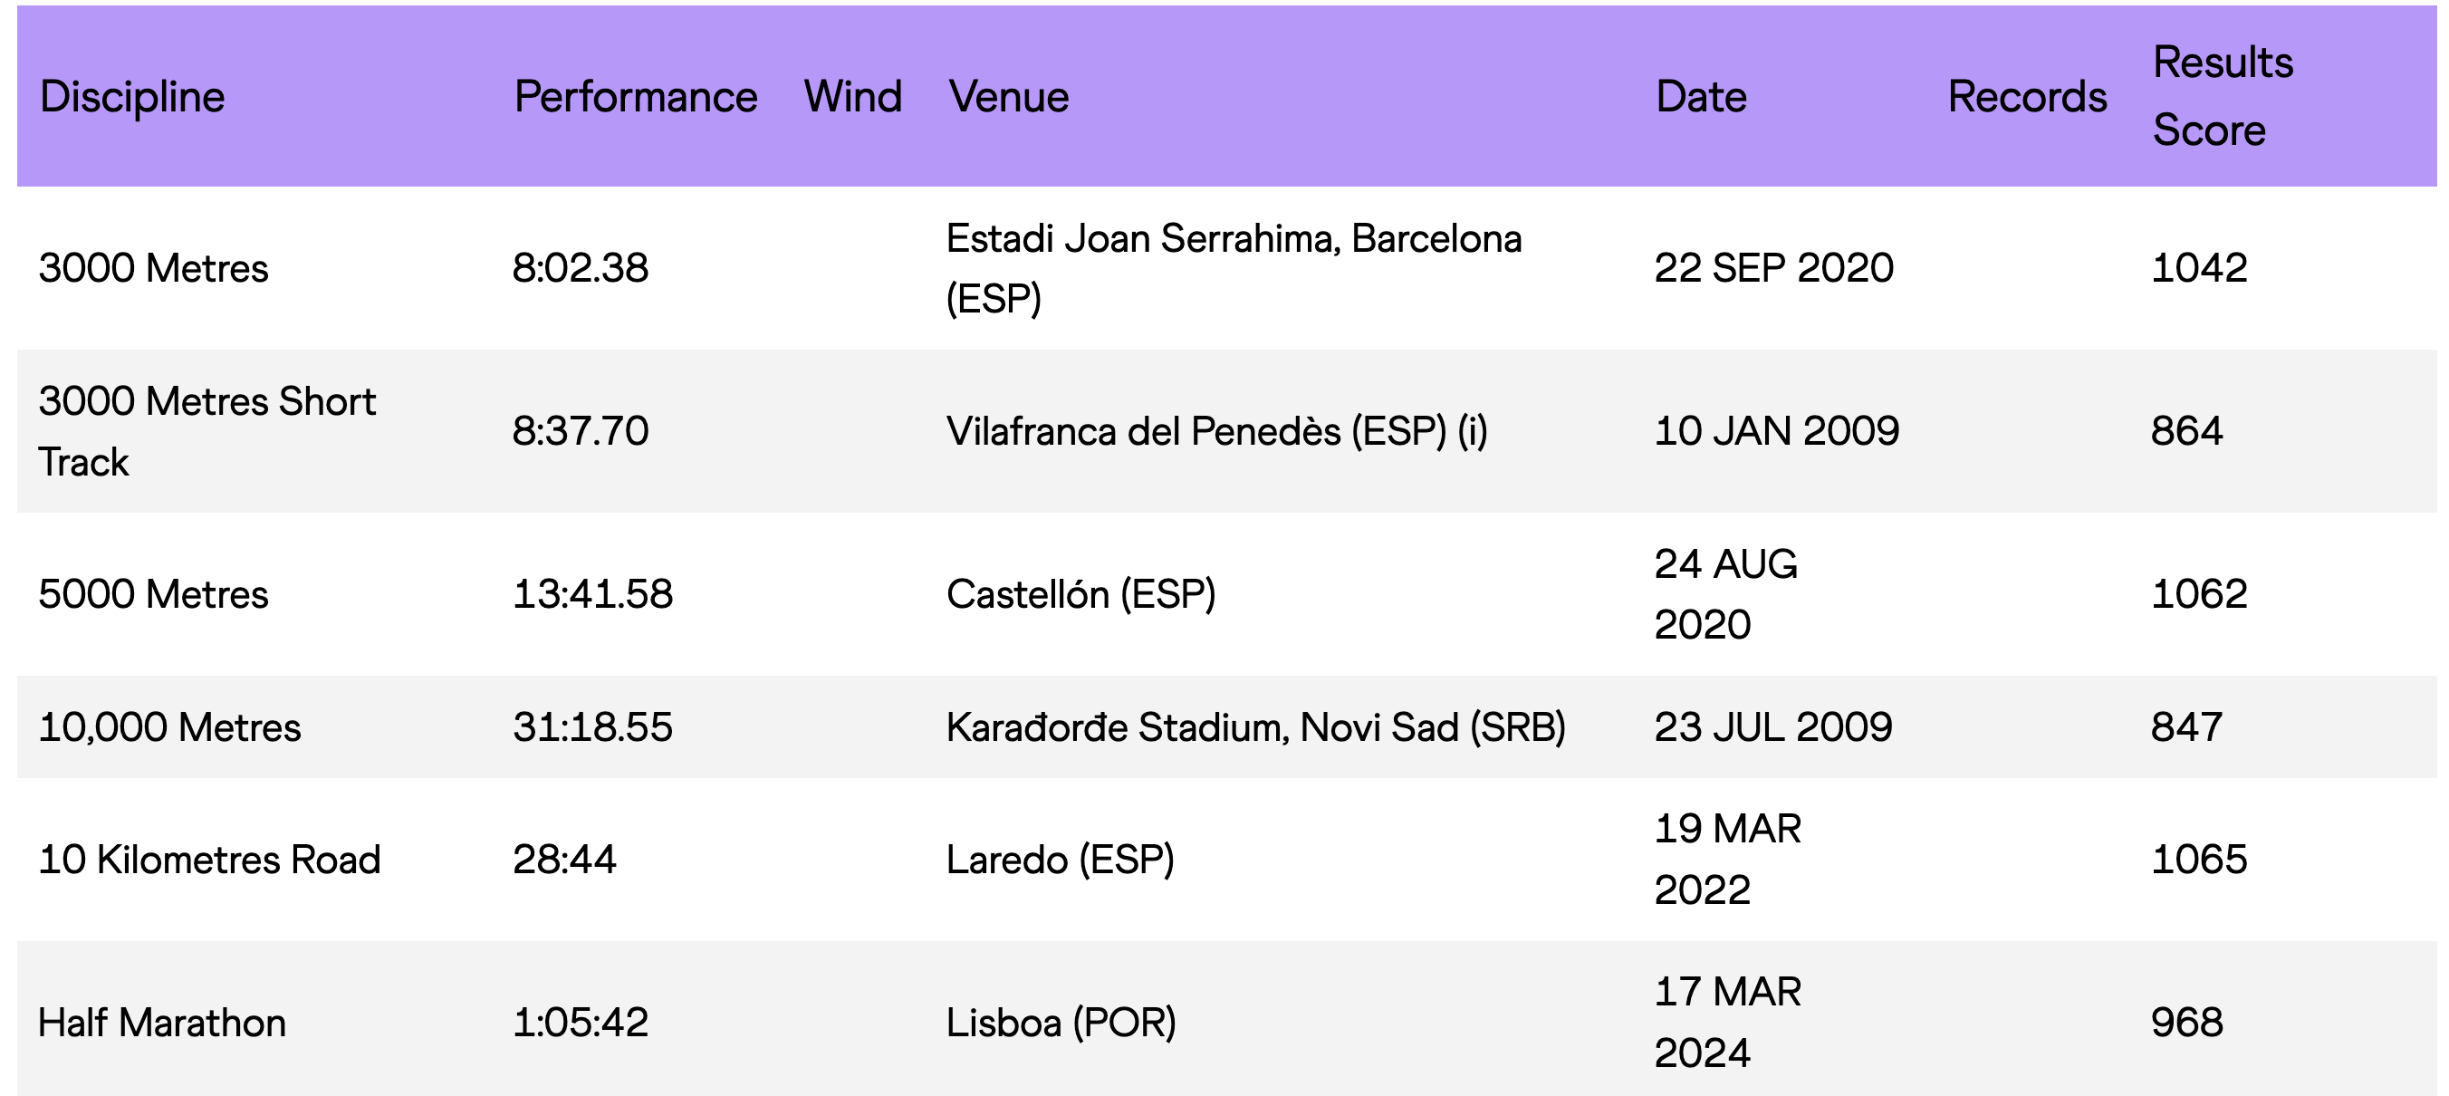Click the 10,000 Metres discipline cell
The height and width of the screenshot is (1096, 2449).
(169, 727)
